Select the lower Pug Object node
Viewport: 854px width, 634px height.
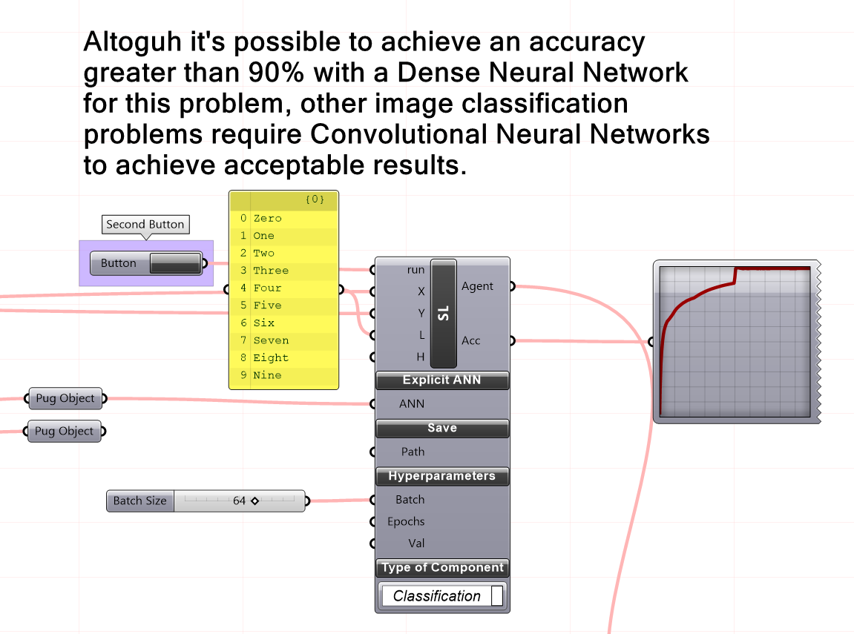tap(65, 432)
